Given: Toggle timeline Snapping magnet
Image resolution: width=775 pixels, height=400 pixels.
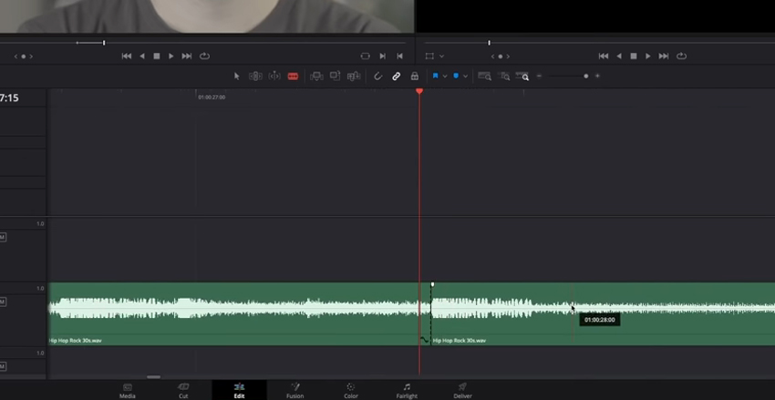Looking at the screenshot, I should (378, 77).
